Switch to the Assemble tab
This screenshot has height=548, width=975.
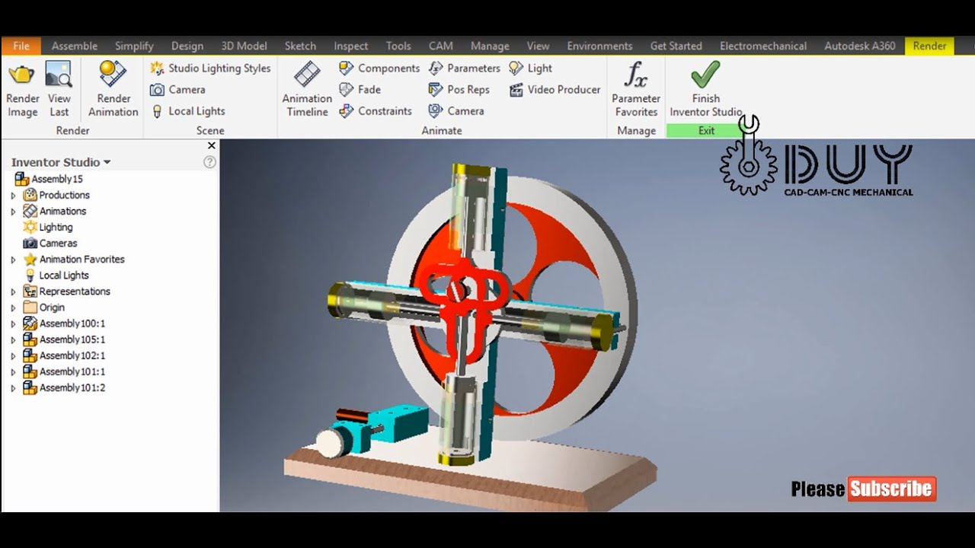coord(74,46)
